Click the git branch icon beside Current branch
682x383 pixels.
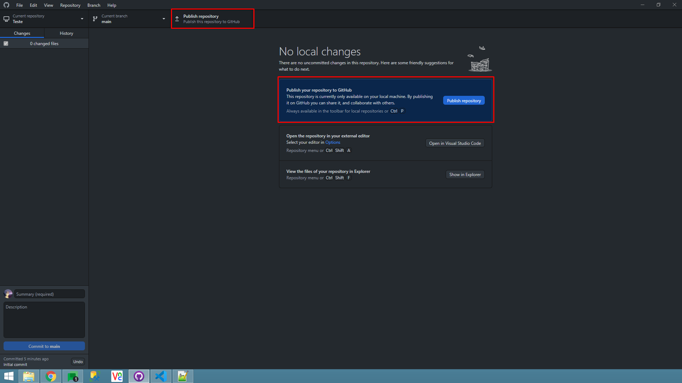click(x=95, y=19)
